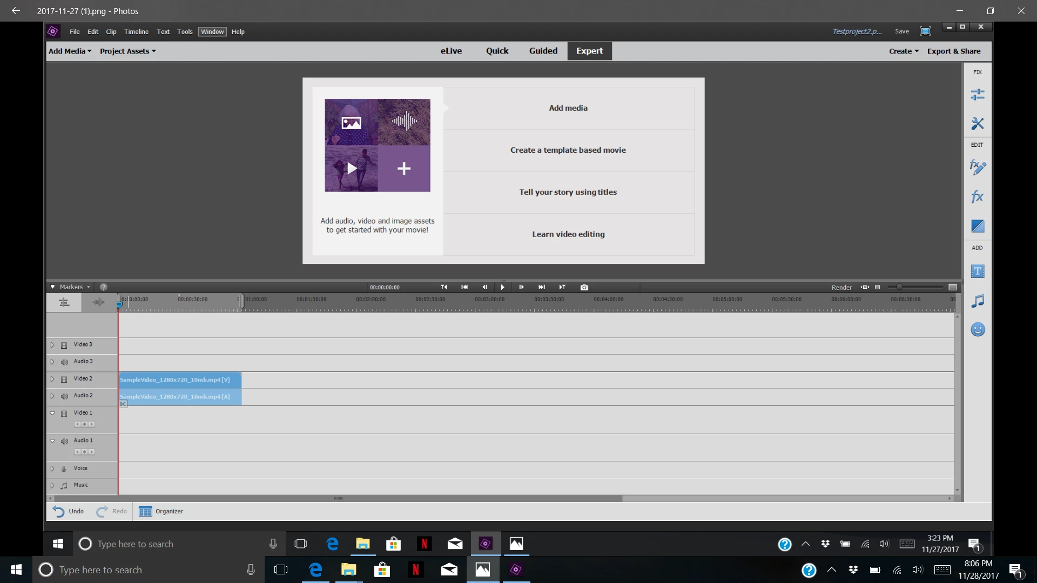Screen dimensions: 1037x583
Task: Open the Timeline menu
Action: coord(136,32)
